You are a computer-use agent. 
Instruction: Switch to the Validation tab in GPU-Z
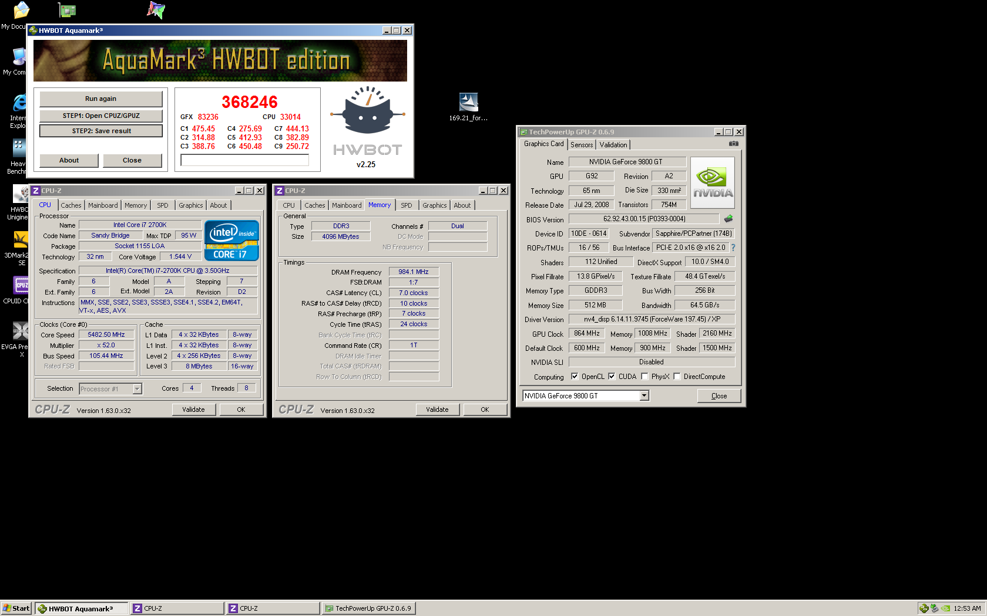coord(613,145)
